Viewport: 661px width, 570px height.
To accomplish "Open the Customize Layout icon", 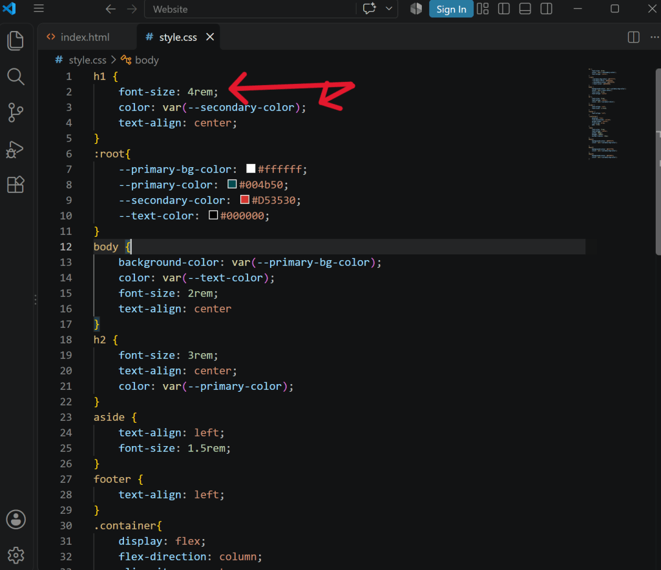I will 483,9.
